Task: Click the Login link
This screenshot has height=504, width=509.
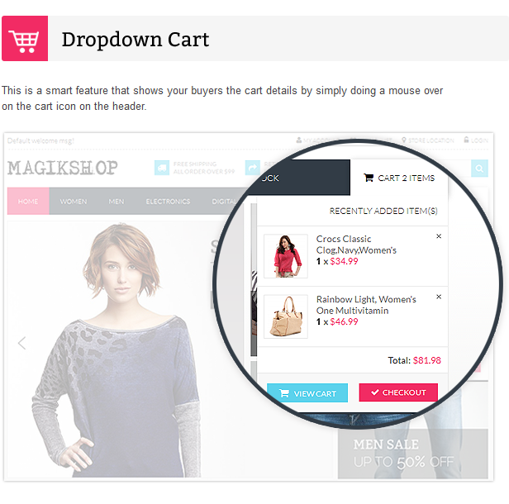Action: (x=476, y=140)
